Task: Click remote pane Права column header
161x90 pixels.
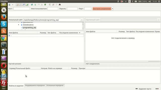Action: [x=157, y=31]
